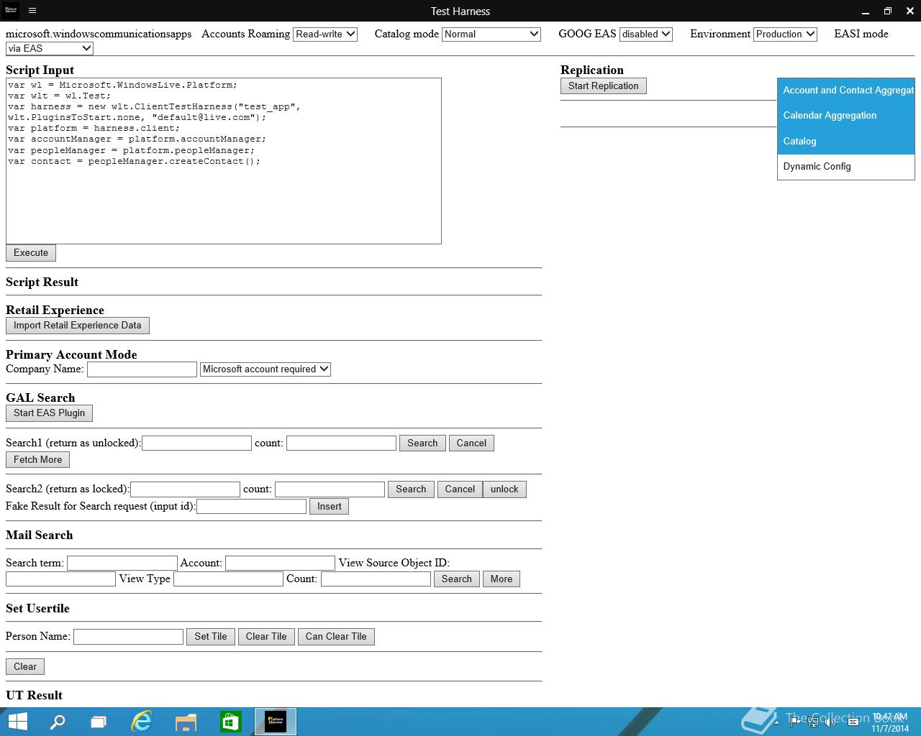Open EASI mode via EAS dropdown
The width and height of the screenshot is (921, 736).
[50, 48]
